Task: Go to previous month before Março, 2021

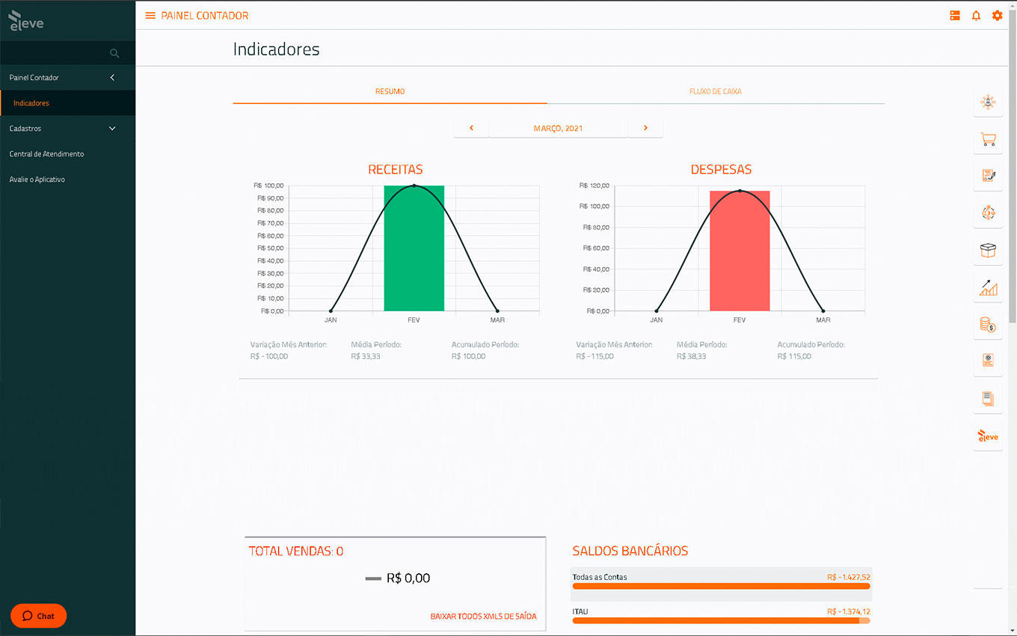Action: 471,128
